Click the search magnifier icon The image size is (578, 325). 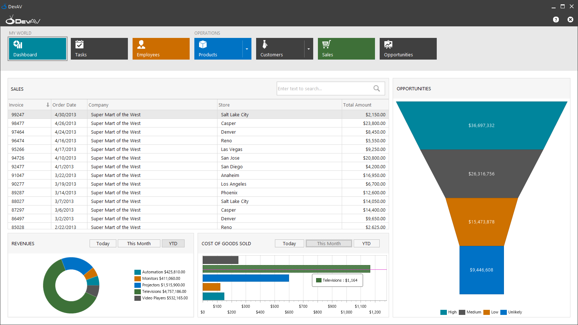coord(376,88)
